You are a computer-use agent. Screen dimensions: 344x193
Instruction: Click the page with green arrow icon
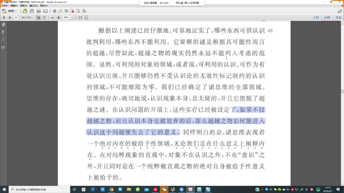coord(84,11)
